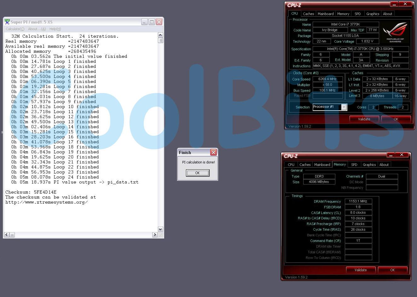Viewport: 417px width, 297px height.
Task: Click the Core Speed 6269.4 MHz field
Action: (327, 79)
